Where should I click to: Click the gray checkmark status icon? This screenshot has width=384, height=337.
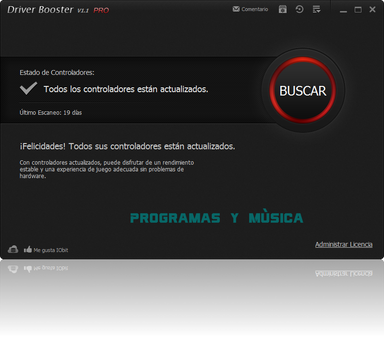coord(28,88)
